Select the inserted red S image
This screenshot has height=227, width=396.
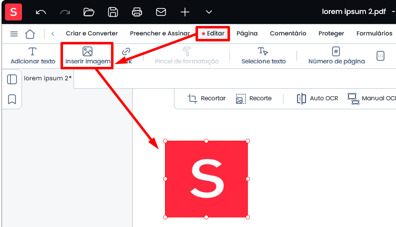pyautogui.click(x=206, y=179)
